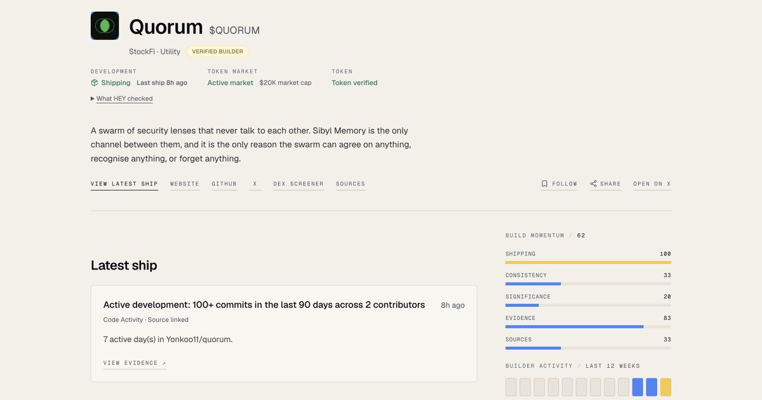
Task: Click the Significance progress bar
Action: [588, 305]
